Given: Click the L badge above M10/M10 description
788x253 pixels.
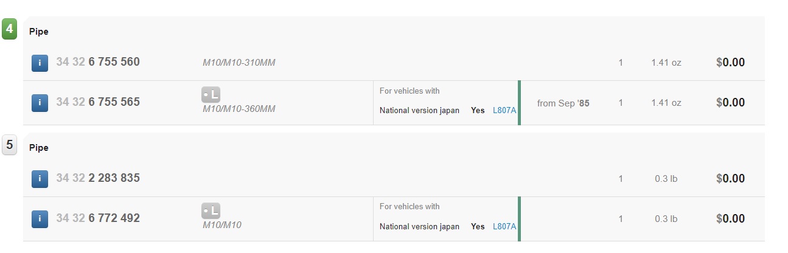Looking at the screenshot, I should pyautogui.click(x=211, y=211).
